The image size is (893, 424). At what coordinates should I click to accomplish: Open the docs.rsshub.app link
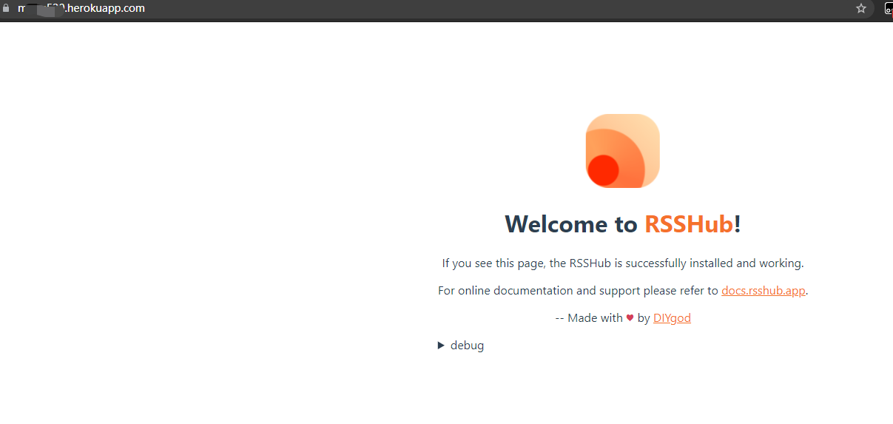point(763,291)
